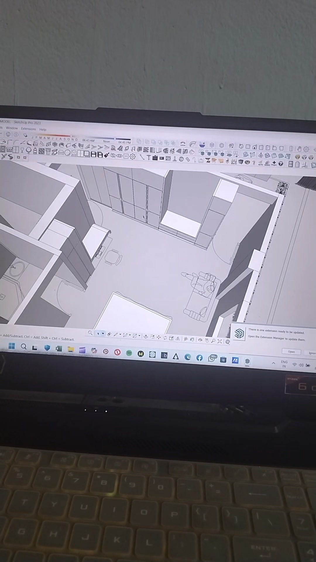Click the paintbrush icon in third row
This screenshot has height=562, width=316.
[x=107, y=155]
